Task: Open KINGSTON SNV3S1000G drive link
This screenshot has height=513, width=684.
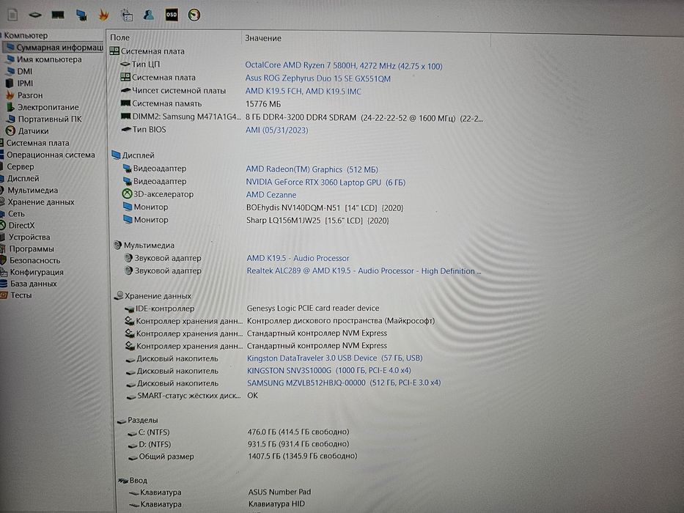Action: [x=329, y=370]
